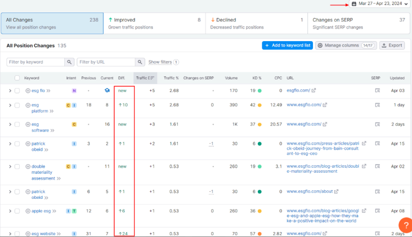Click the featured snippet icon for esg flo
This screenshot has width=412, height=237.
pyautogui.click(x=107, y=91)
